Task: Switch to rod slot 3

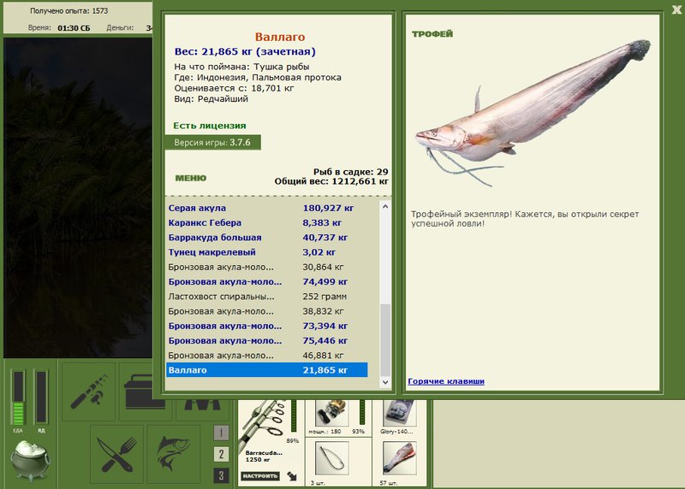Action: pos(221,475)
